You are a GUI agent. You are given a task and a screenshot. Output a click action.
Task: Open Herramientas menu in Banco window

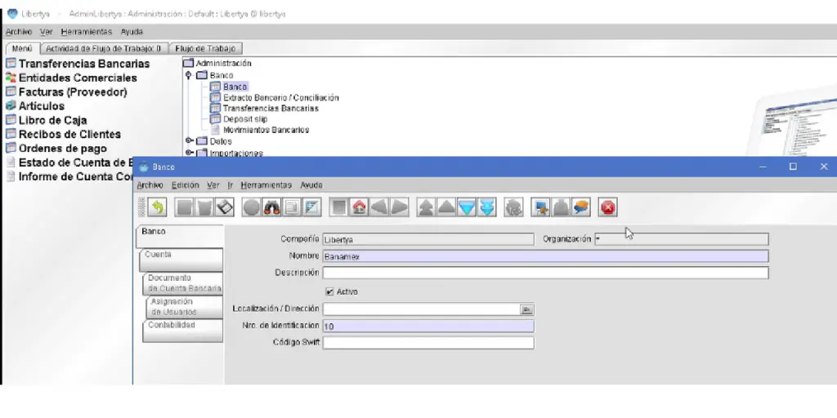click(266, 185)
